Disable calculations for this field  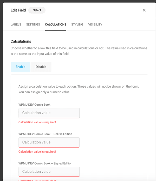[41, 67]
